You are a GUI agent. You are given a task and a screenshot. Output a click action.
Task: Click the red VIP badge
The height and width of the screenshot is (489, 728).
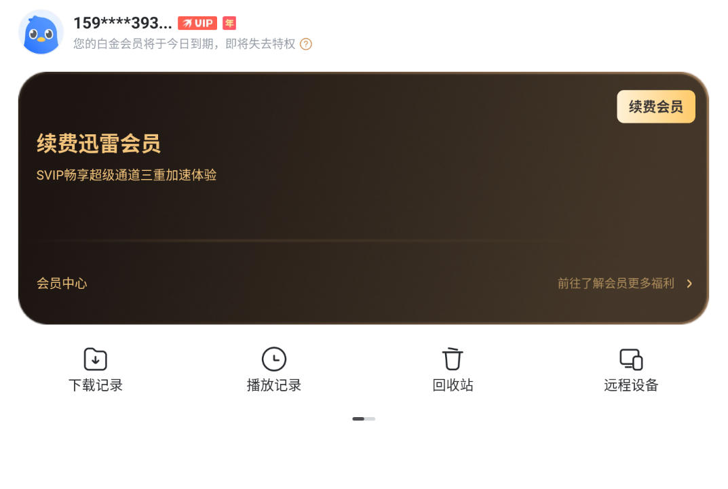tap(197, 23)
